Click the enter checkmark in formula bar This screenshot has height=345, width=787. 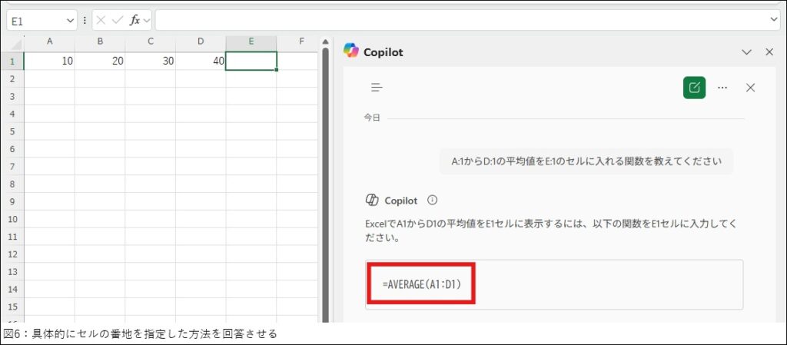click(x=117, y=21)
